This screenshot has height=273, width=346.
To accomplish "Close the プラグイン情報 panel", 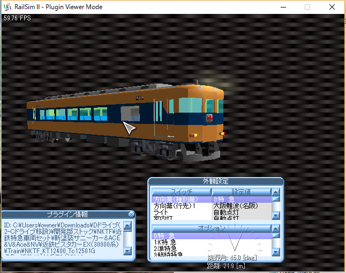I will [x=131, y=214].
